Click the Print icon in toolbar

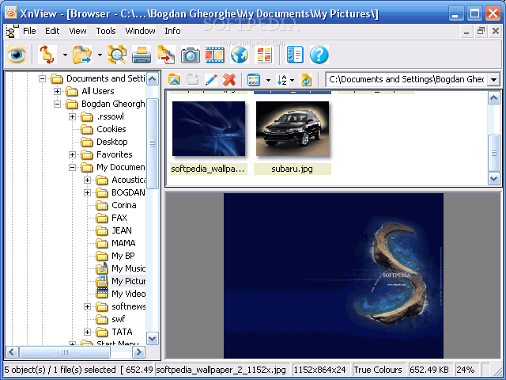[142, 55]
